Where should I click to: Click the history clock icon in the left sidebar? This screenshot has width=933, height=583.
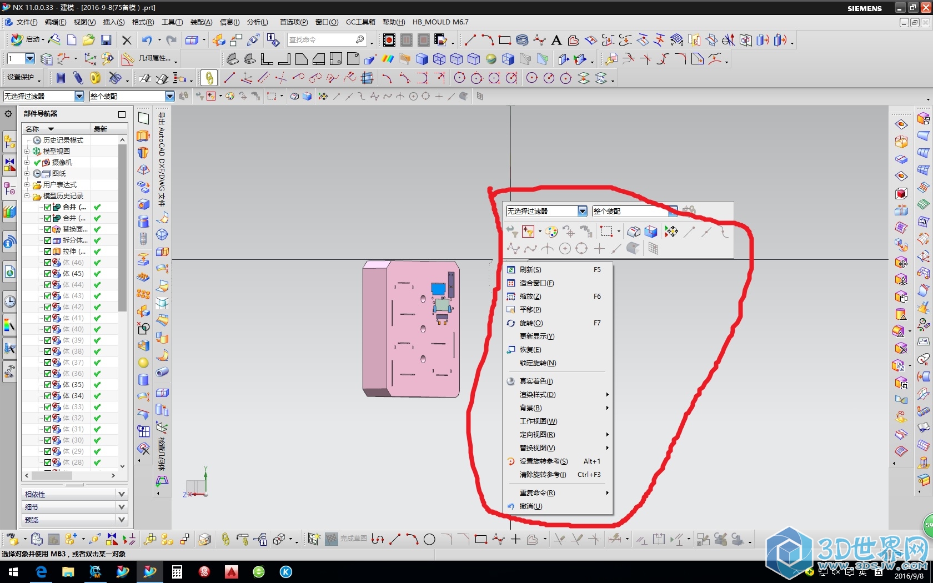click(10, 301)
